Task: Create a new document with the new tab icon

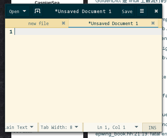Action: click(37, 11)
